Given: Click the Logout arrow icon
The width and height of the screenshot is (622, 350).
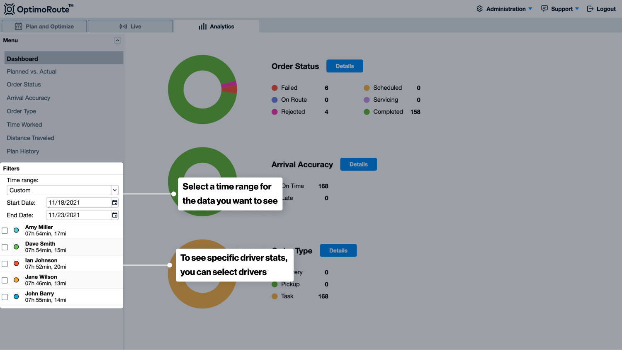Looking at the screenshot, I should pos(590,9).
